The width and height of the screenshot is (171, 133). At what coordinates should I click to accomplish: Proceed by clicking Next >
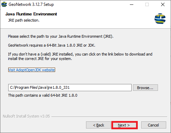click(124, 125)
